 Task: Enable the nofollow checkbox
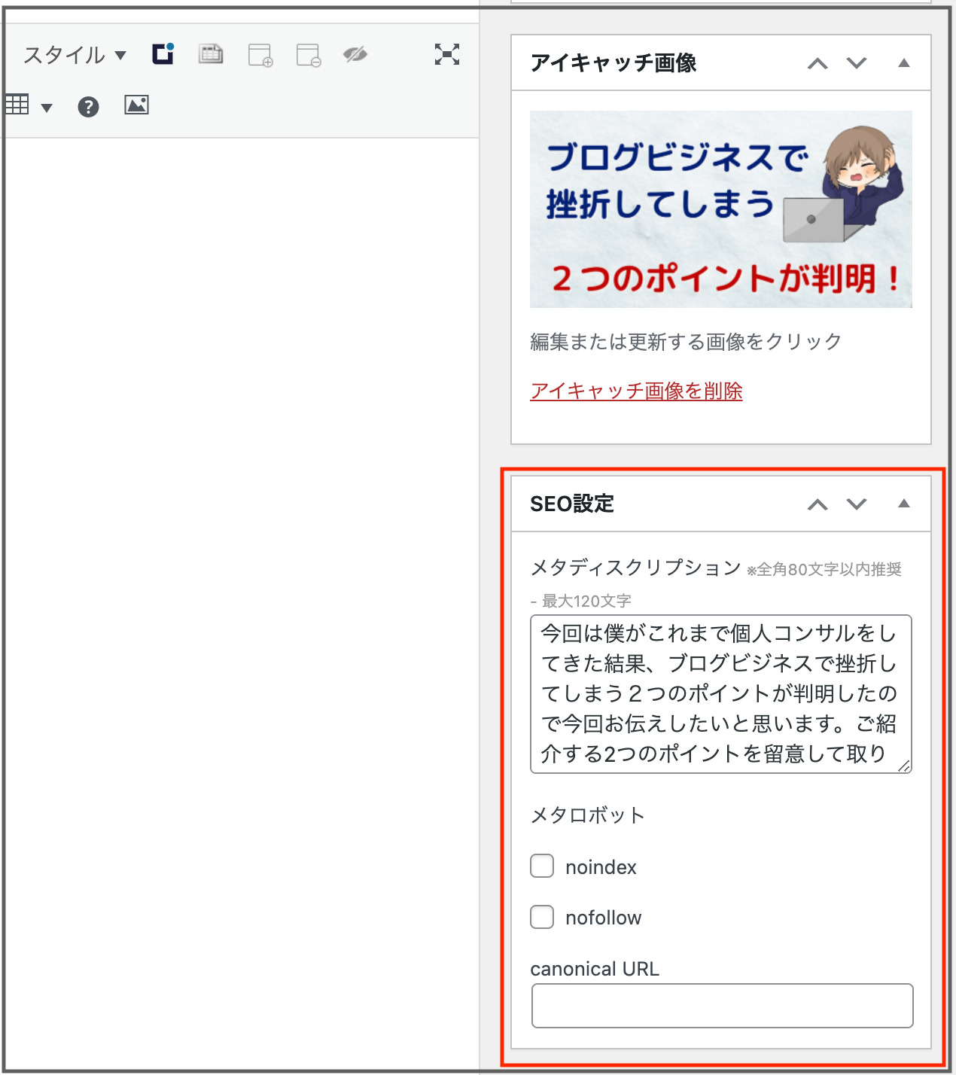[x=542, y=917]
